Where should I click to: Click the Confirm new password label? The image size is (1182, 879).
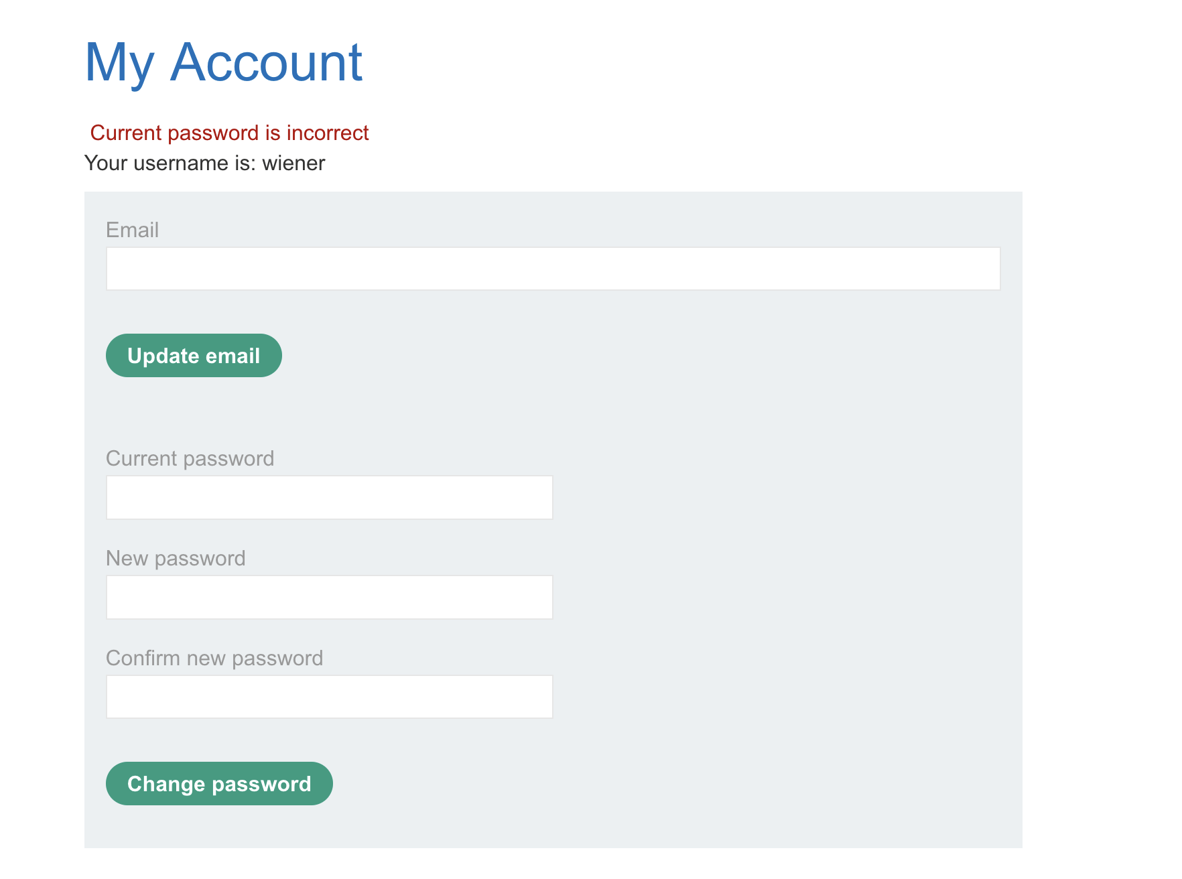coord(214,658)
